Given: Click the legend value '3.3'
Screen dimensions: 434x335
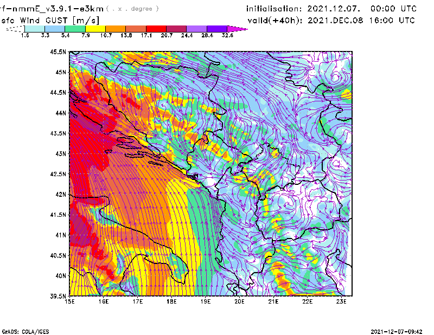Looking at the screenshot, I should (x=45, y=35).
